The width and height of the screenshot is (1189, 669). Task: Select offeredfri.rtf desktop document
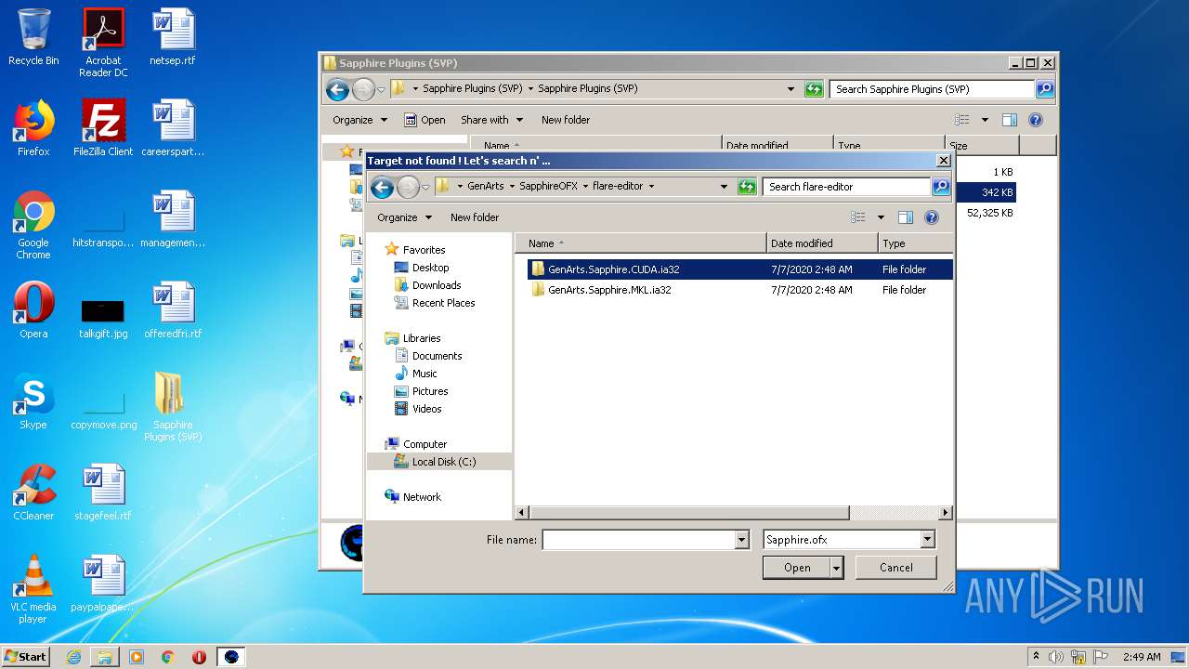tap(173, 310)
